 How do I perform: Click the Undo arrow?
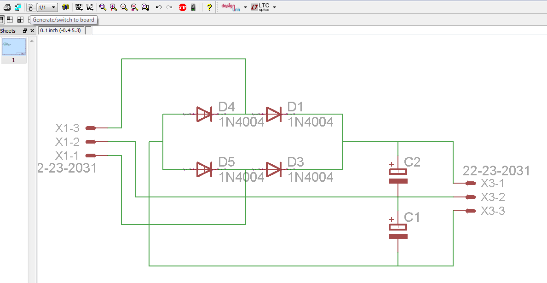(x=158, y=7)
